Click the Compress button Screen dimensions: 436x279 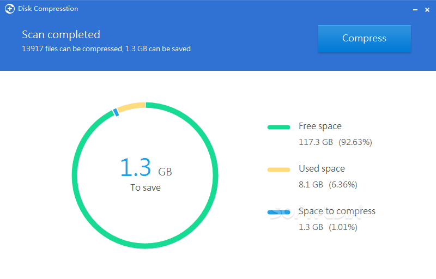[x=364, y=39]
